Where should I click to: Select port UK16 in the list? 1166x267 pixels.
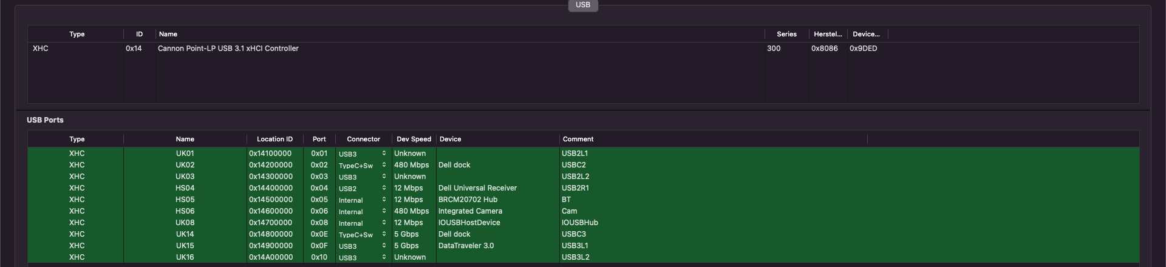click(185, 257)
